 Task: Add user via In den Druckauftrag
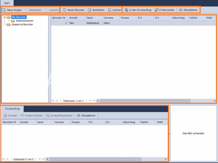[138, 10]
